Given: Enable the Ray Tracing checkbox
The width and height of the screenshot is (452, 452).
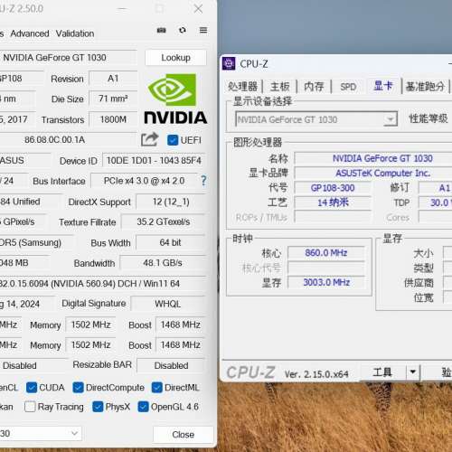Looking at the screenshot, I should [x=30, y=407].
